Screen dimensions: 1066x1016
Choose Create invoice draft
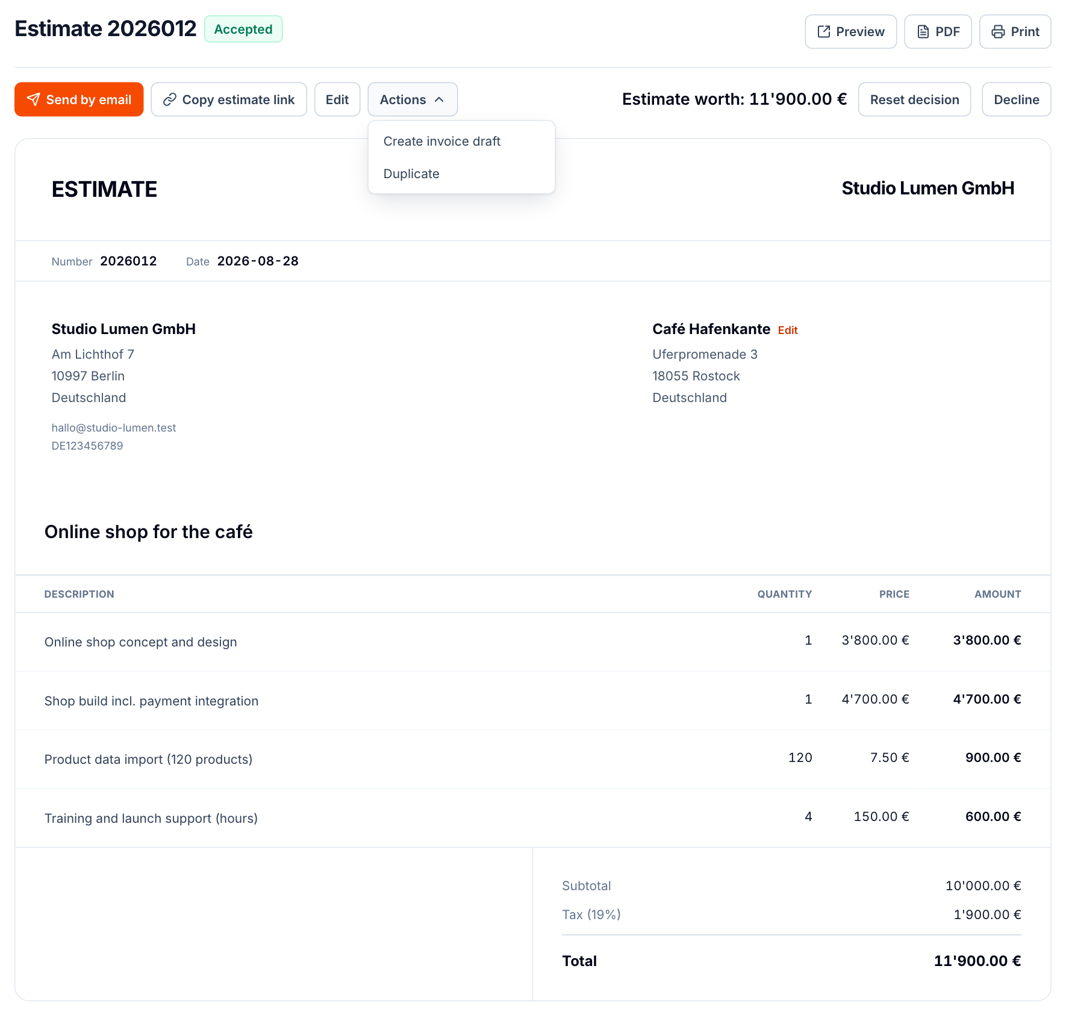pyautogui.click(x=461, y=141)
